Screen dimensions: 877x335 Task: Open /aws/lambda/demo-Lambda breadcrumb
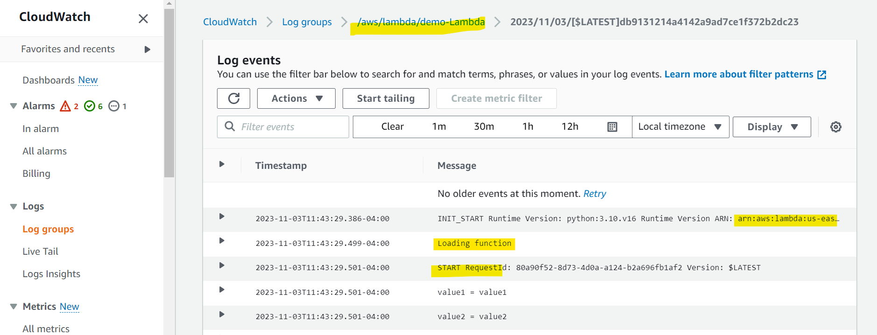[x=421, y=22]
